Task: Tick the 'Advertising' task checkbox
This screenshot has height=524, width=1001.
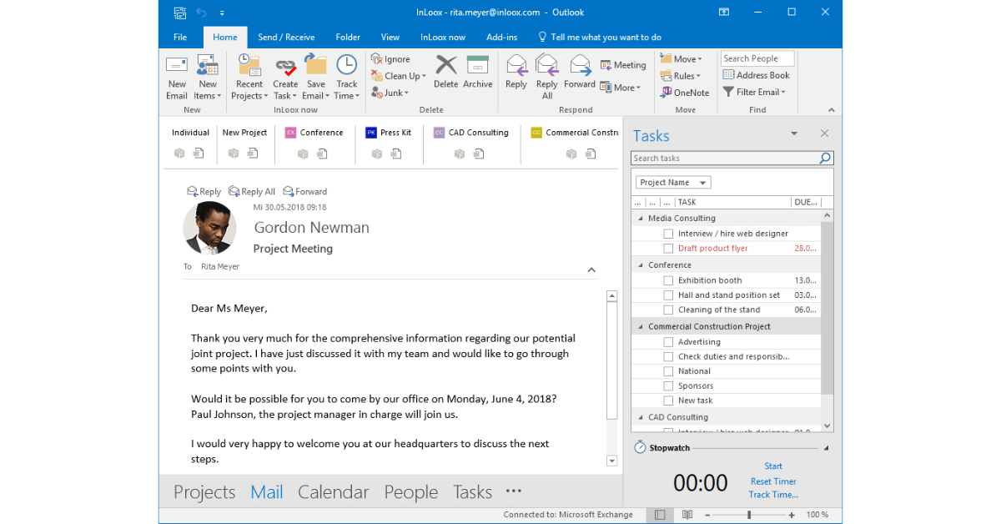Action: pos(668,342)
